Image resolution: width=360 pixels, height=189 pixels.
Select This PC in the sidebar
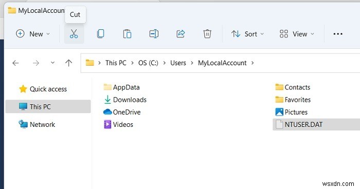pyautogui.click(x=48, y=106)
